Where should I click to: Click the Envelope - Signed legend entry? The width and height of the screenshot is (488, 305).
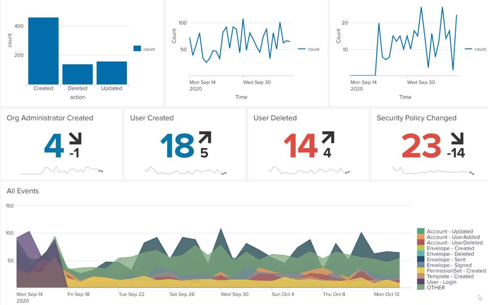(449, 265)
